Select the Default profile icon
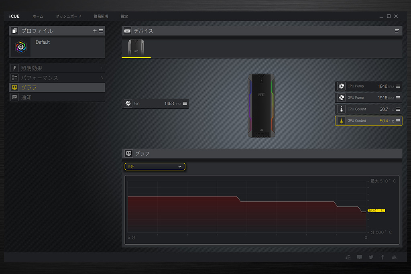411x274 pixels. [21, 47]
